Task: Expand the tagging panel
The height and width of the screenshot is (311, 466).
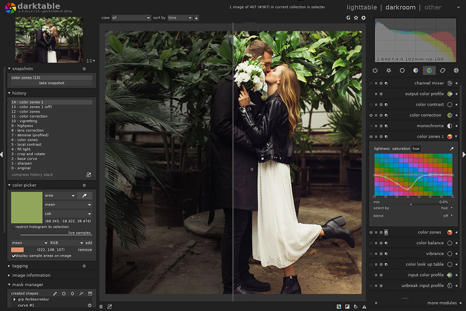Action: [x=20, y=266]
